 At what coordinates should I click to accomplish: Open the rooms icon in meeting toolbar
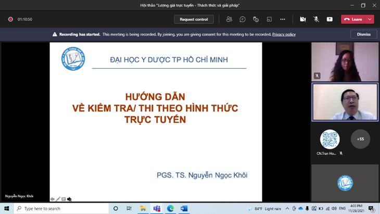click(x=269, y=19)
